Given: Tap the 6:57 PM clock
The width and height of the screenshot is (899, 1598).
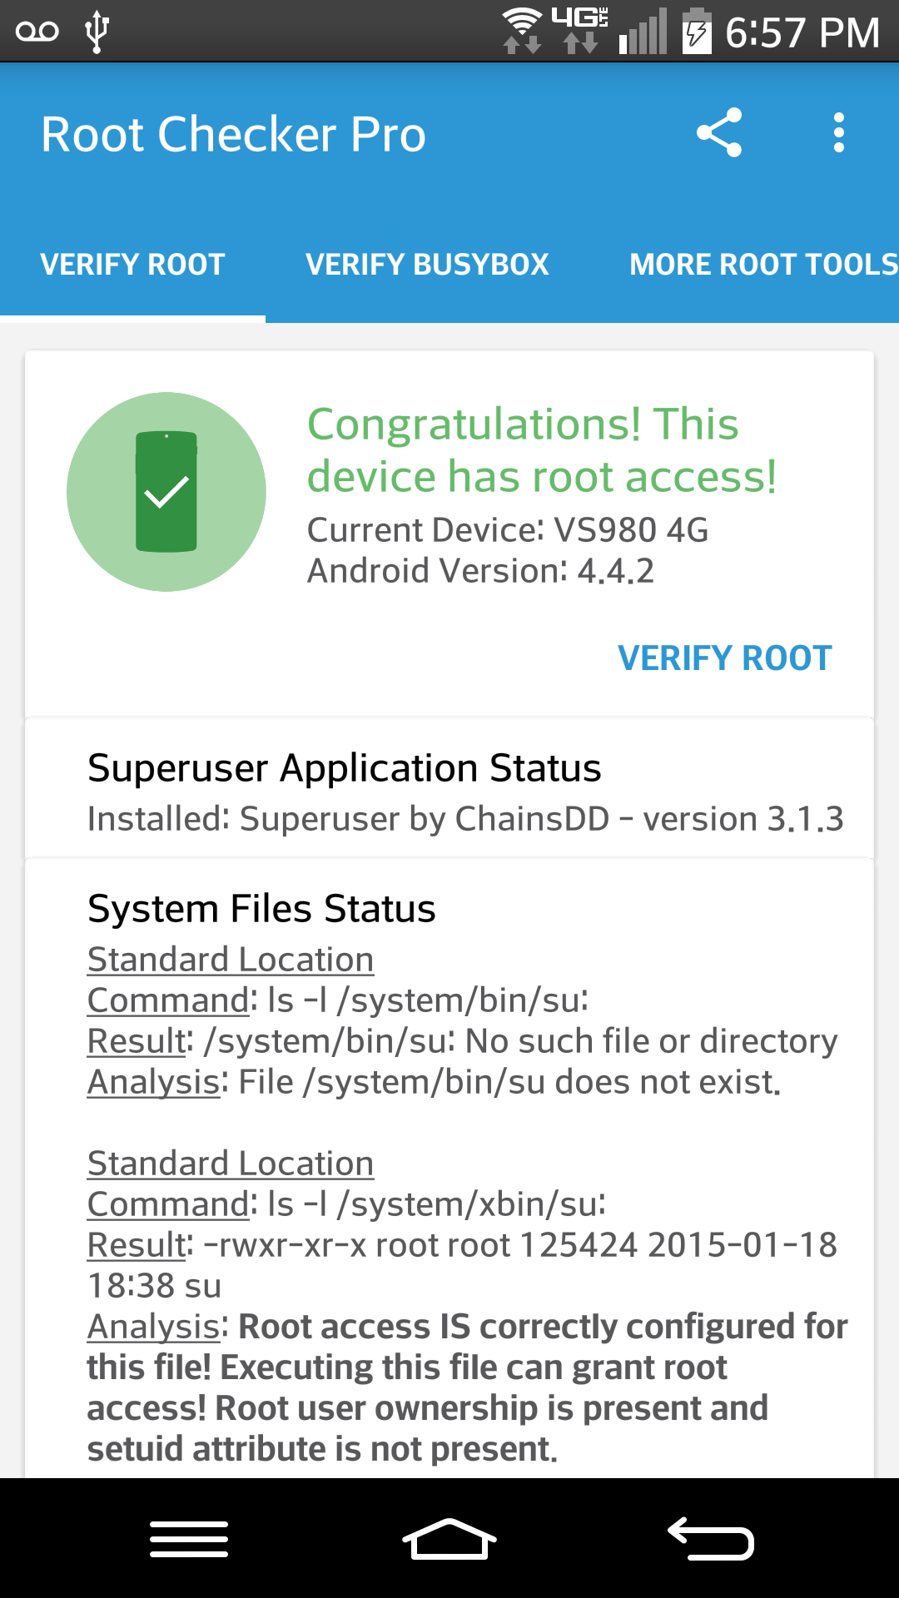Looking at the screenshot, I should click(x=802, y=33).
